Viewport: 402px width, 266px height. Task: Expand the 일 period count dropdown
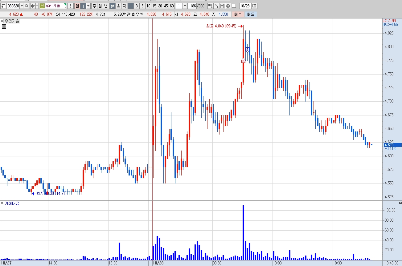pyautogui.click(x=88, y=6)
